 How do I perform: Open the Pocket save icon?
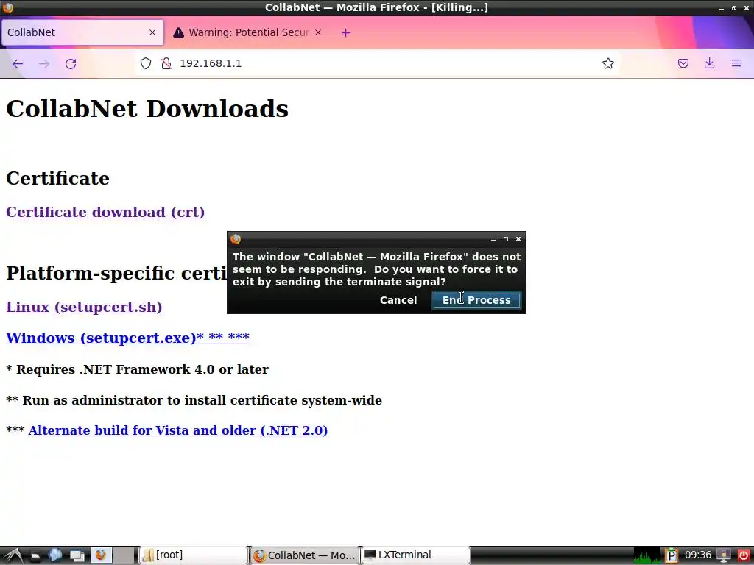pyautogui.click(x=683, y=63)
